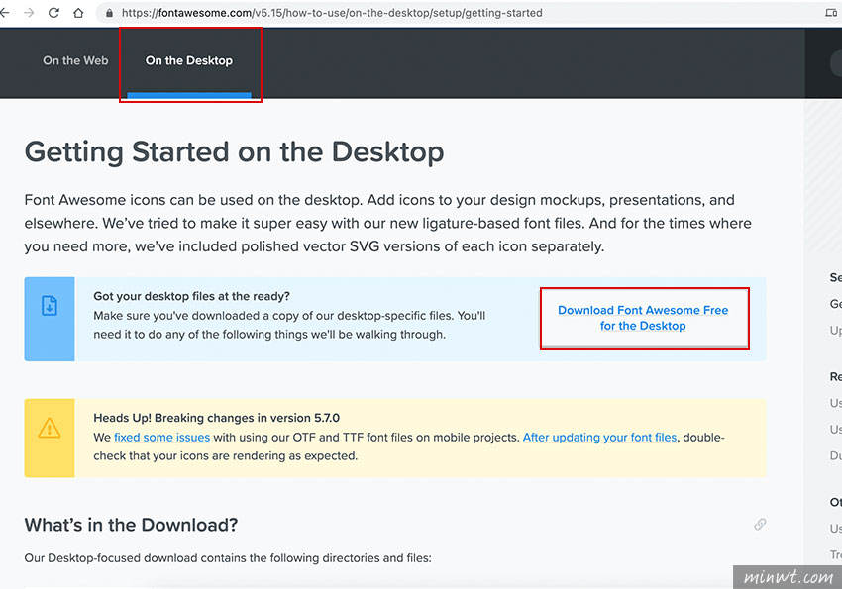842x589 pixels.
Task: Click the browser forward arrow
Action: click(x=29, y=12)
